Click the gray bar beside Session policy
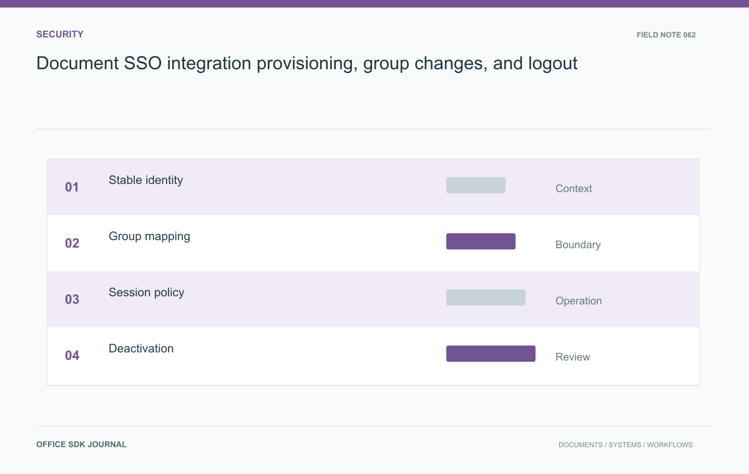This screenshot has width=749, height=474. pos(486,297)
